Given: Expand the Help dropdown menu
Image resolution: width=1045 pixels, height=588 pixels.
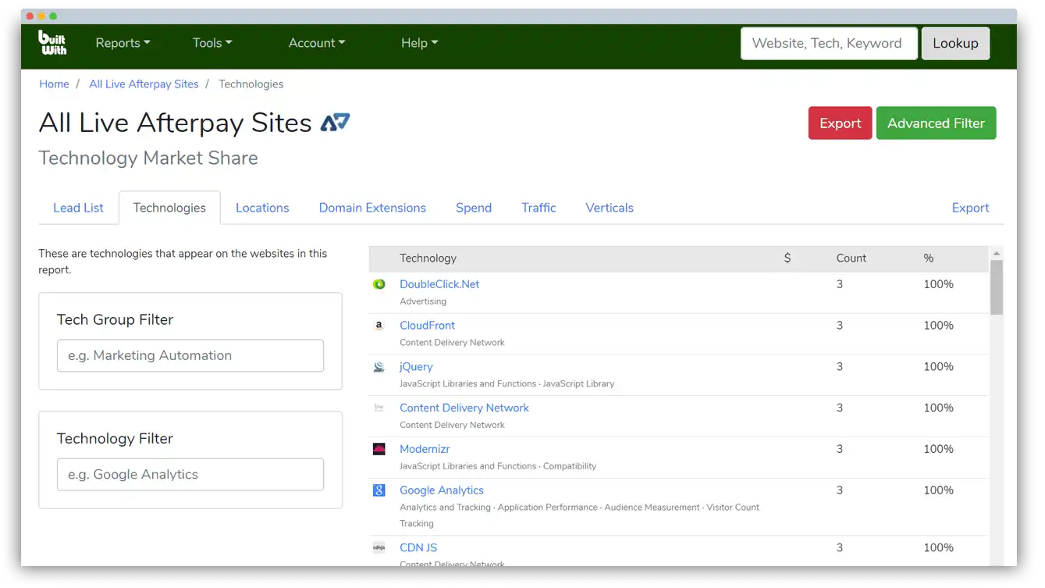Looking at the screenshot, I should point(419,43).
